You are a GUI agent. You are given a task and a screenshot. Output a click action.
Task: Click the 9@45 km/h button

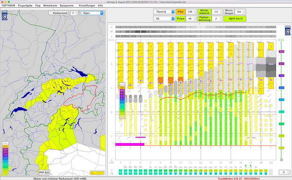(235, 19)
